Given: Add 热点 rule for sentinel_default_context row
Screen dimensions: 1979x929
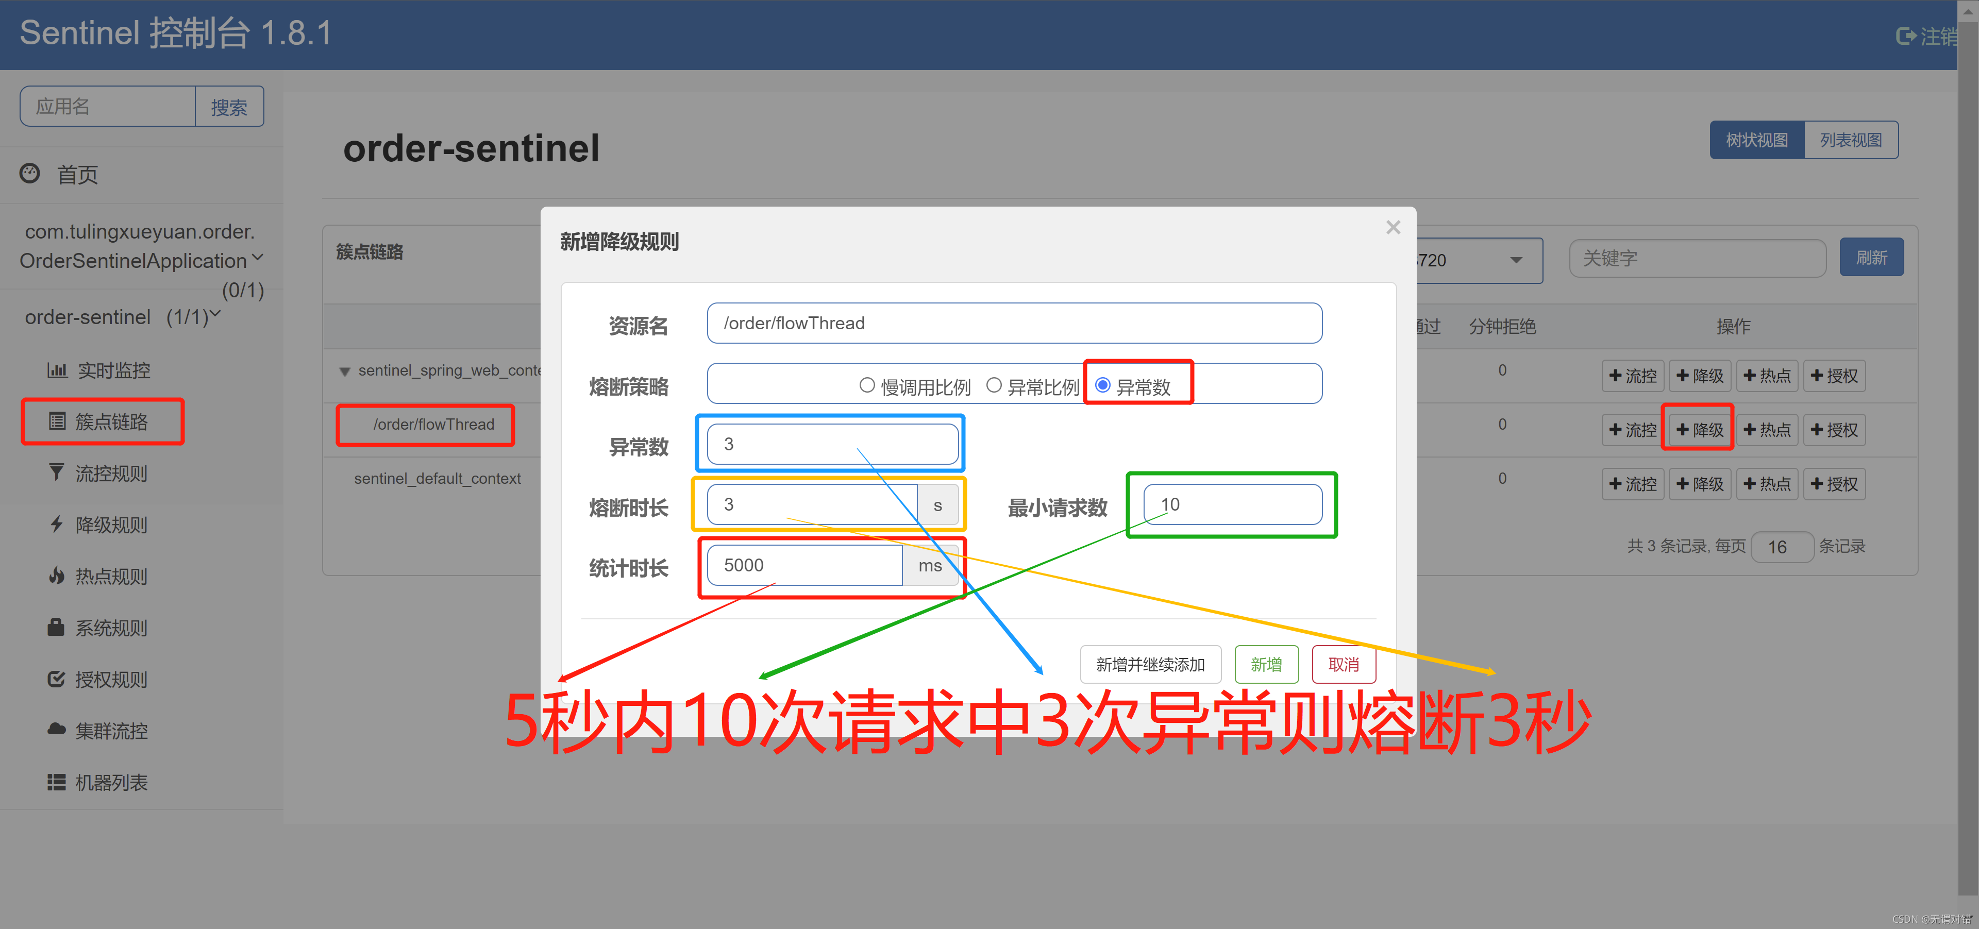Looking at the screenshot, I should pos(1767,484).
